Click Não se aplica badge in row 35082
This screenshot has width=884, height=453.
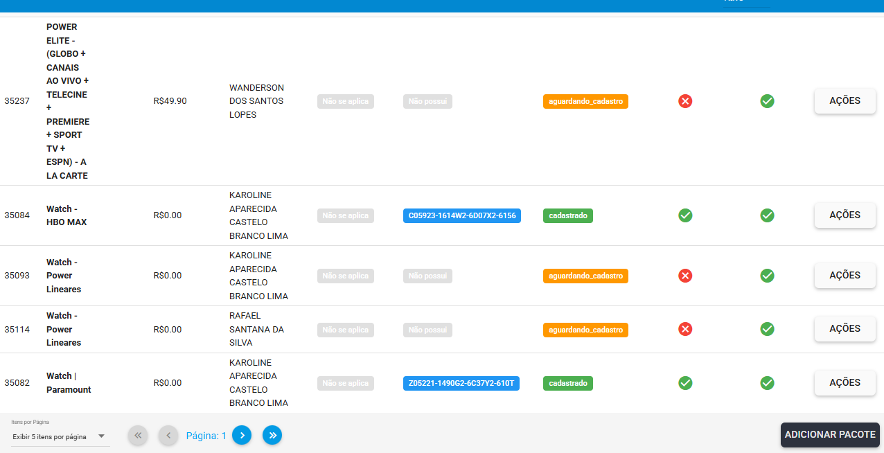pos(346,383)
